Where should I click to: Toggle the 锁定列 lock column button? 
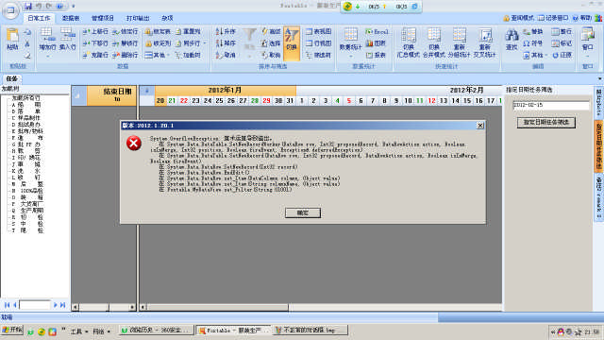coord(158,43)
